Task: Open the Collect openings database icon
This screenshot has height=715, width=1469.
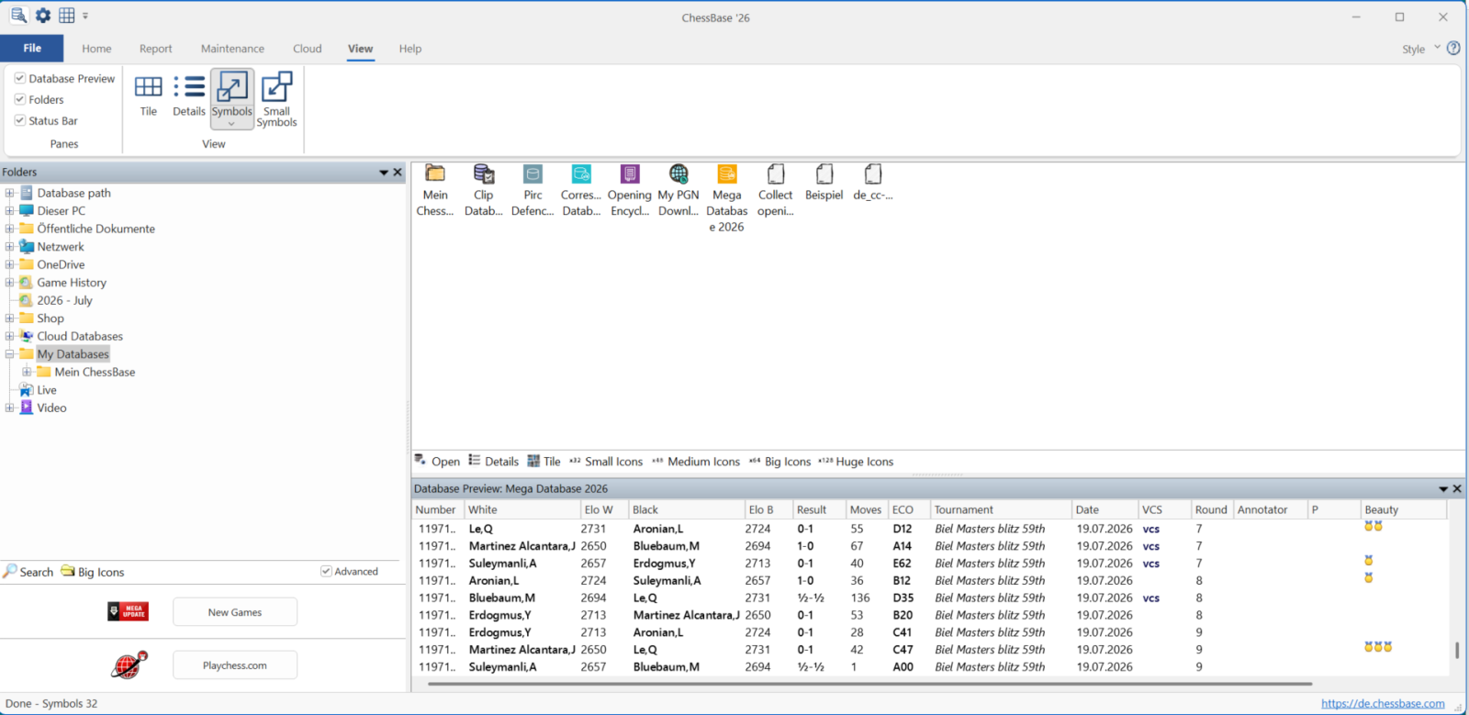Action: tap(776, 191)
